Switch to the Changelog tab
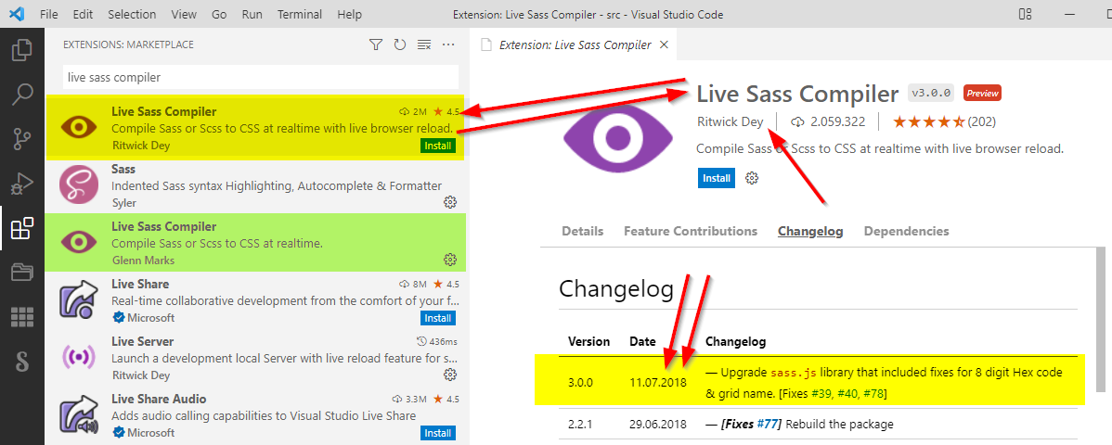 [x=810, y=231]
